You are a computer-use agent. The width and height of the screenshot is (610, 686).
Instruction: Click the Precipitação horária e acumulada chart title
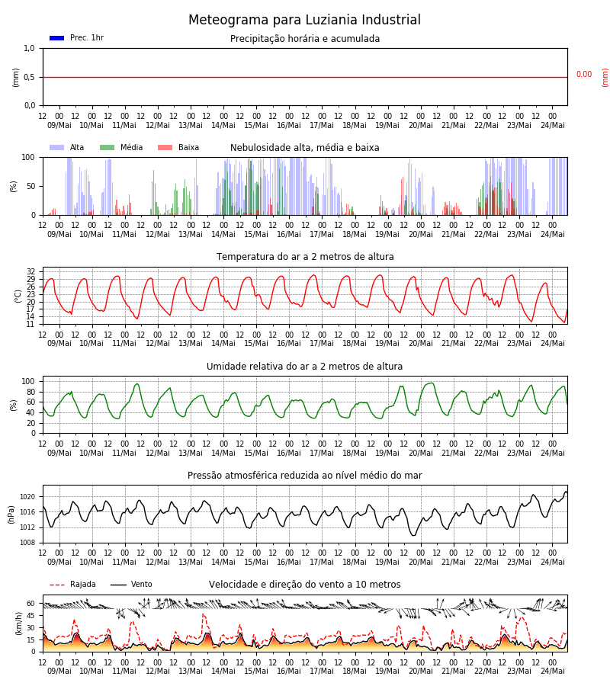305,39
